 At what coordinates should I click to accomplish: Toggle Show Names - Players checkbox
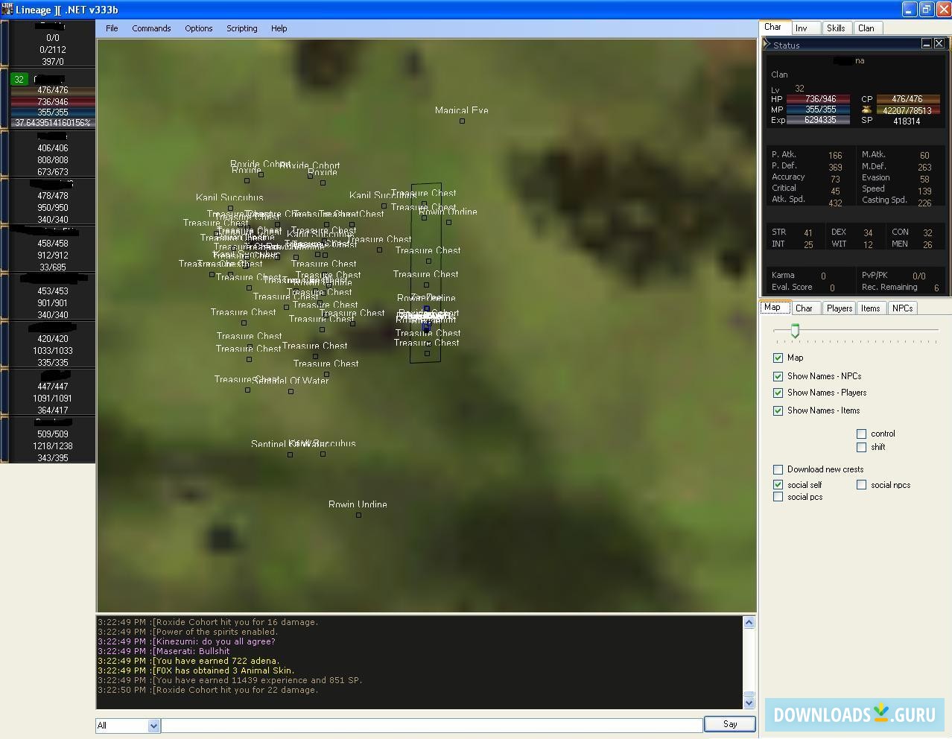tap(778, 393)
